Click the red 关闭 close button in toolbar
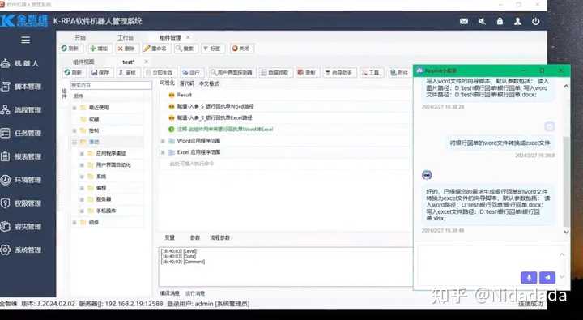The height and width of the screenshot is (320, 583). point(241,49)
